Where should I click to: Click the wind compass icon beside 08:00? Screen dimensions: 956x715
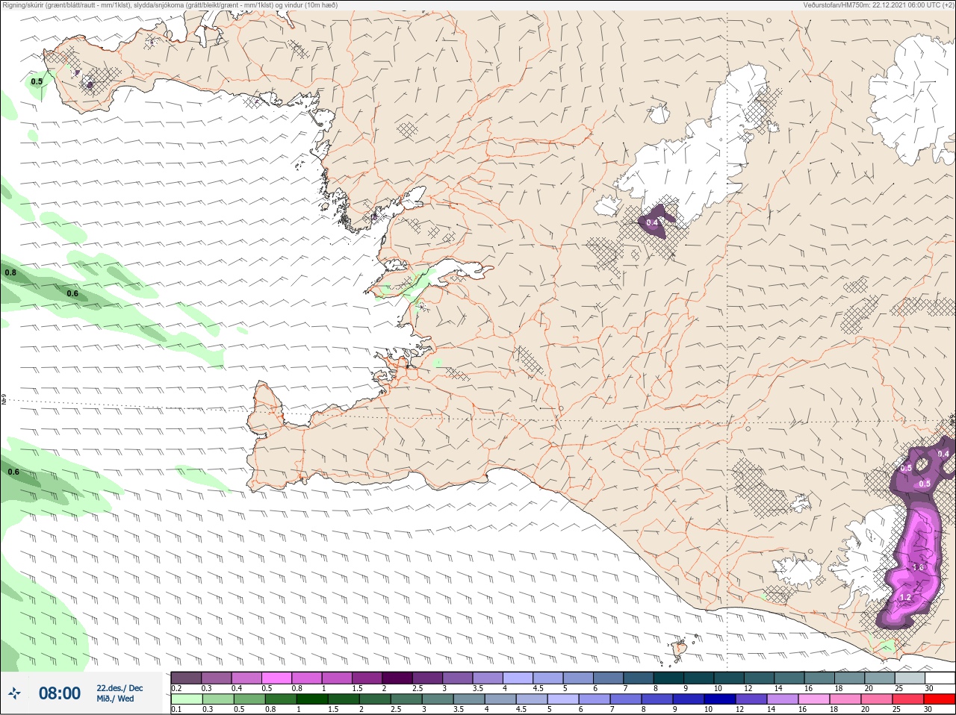coord(14,693)
